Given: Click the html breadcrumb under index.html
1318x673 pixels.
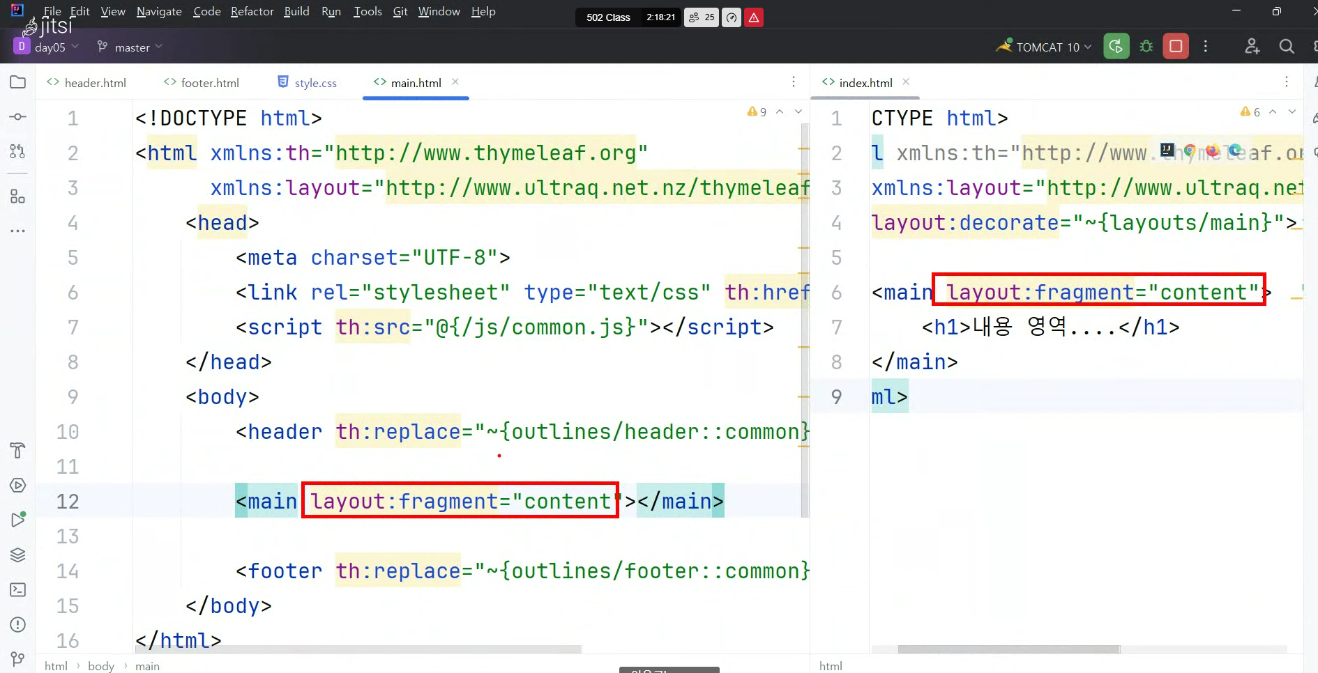Looking at the screenshot, I should tap(831, 666).
